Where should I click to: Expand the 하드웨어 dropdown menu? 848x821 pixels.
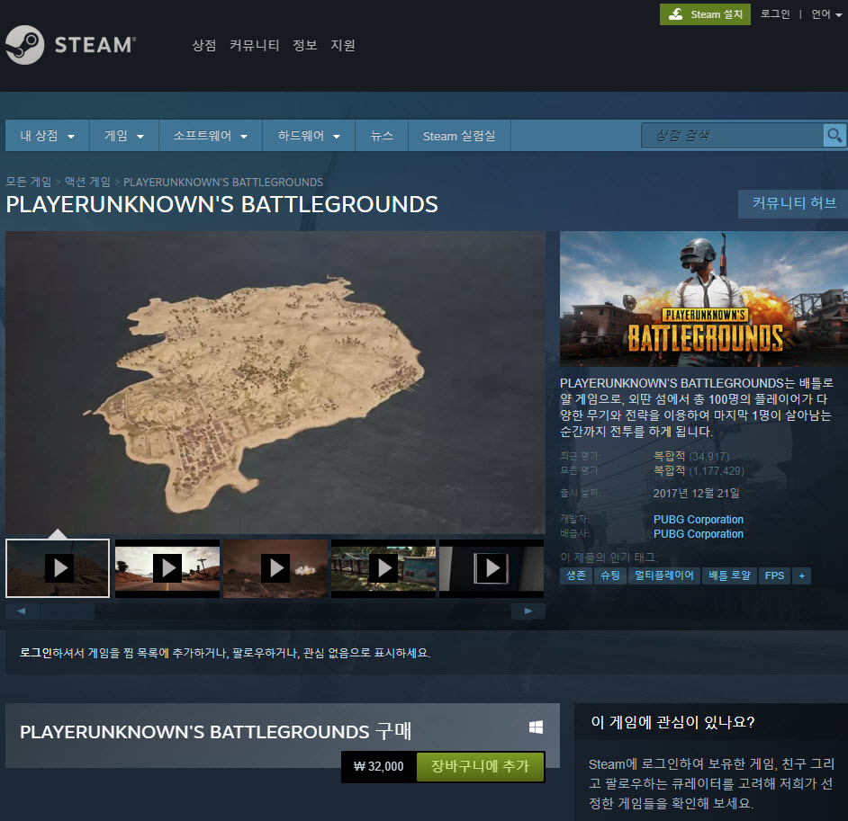click(x=309, y=136)
